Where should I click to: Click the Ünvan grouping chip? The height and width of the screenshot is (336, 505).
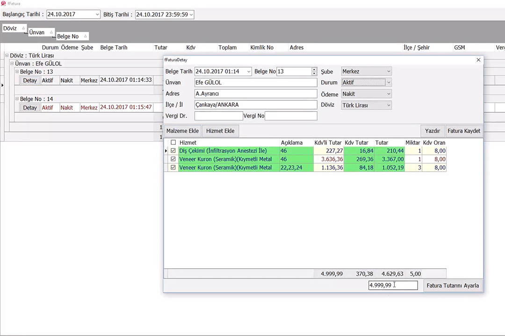[41, 32]
